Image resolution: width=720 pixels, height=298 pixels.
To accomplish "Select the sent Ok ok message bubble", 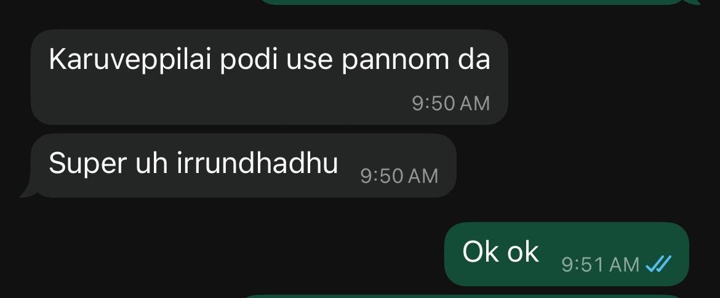I will pyautogui.click(x=567, y=254).
